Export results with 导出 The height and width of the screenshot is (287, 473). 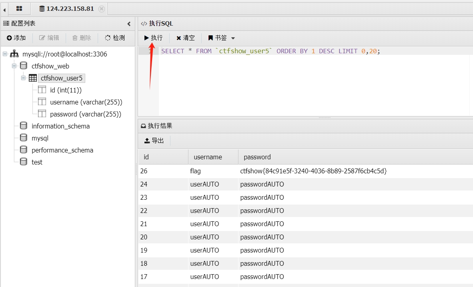154,140
